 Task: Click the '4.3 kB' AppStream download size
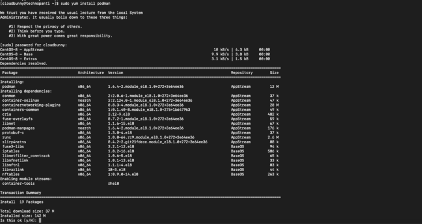click(242, 49)
